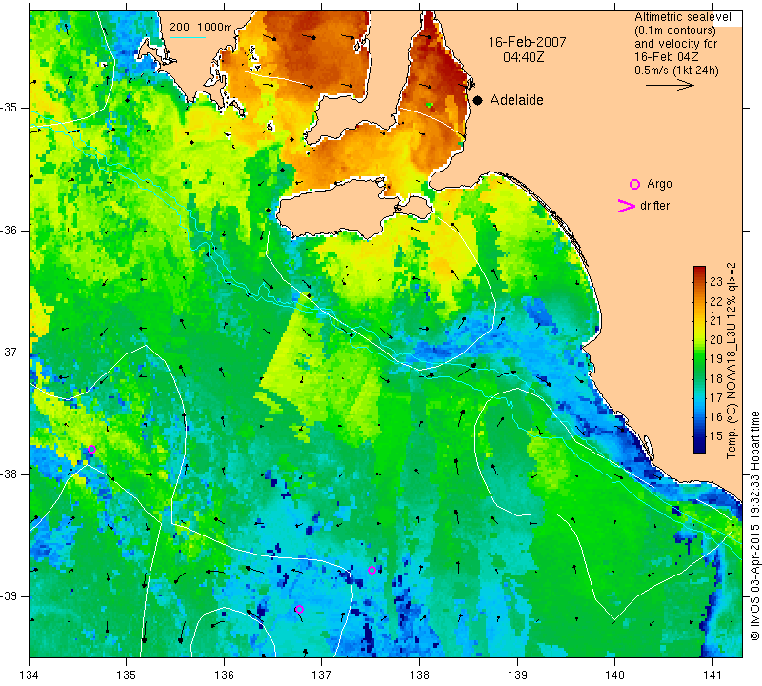Click the '141' longitude axis label

click(x=712, y=675)
